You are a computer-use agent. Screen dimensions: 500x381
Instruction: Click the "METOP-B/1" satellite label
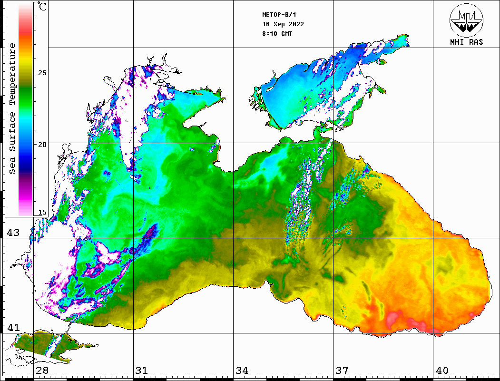(279, 15)
